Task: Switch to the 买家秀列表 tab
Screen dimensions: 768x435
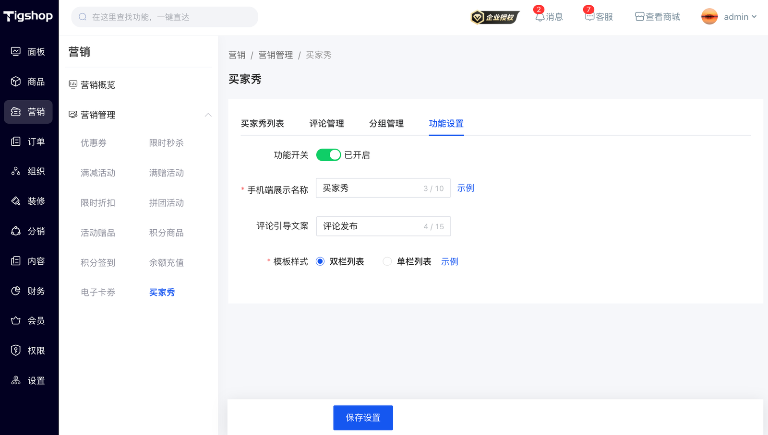Action: point(262,123)
